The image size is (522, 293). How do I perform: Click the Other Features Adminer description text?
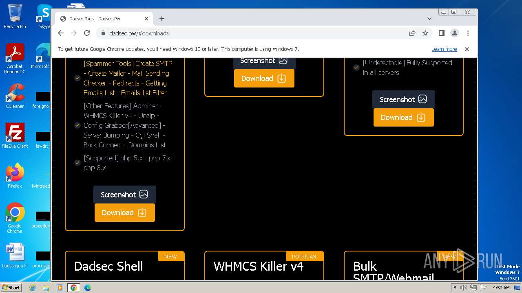tap(125, 125)
